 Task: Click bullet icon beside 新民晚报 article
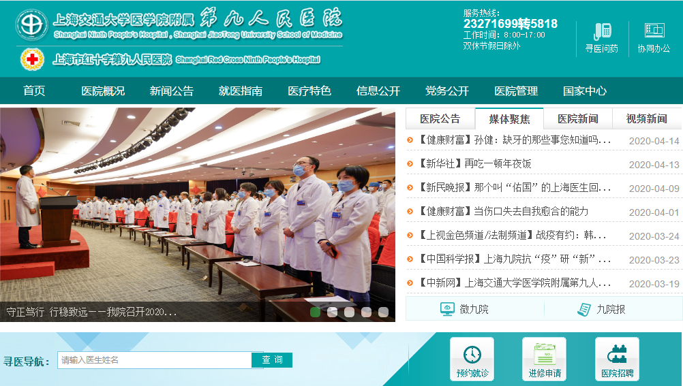pos(410,188)
